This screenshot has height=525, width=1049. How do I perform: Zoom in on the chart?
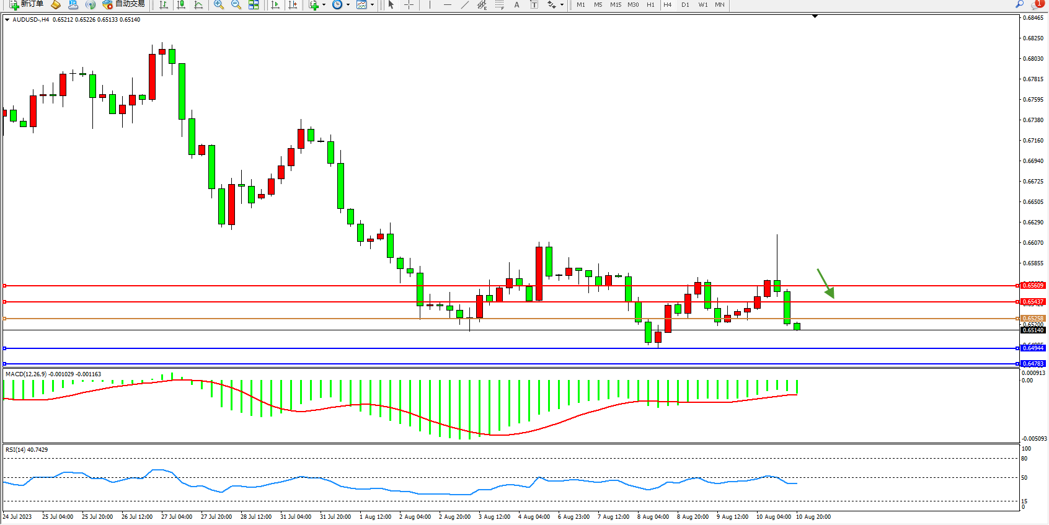[219, 5]
